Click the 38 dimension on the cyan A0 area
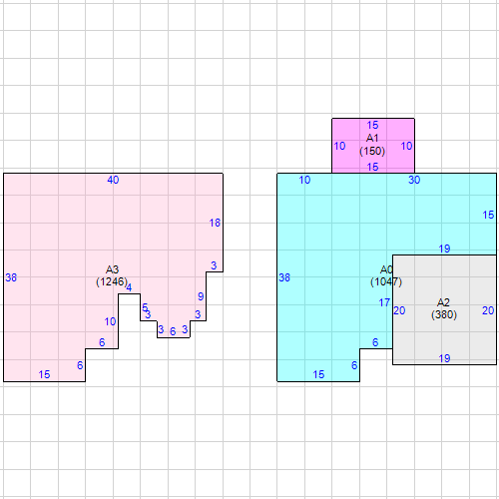The width and height of the screenshot is (499, 499). pyautogui.click(x=284, y=277)
